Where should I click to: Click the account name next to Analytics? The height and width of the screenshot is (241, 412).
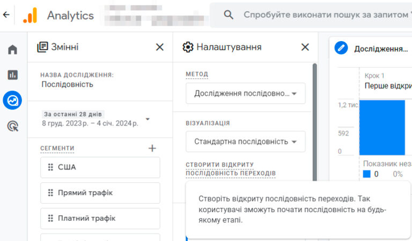point(155,15)
